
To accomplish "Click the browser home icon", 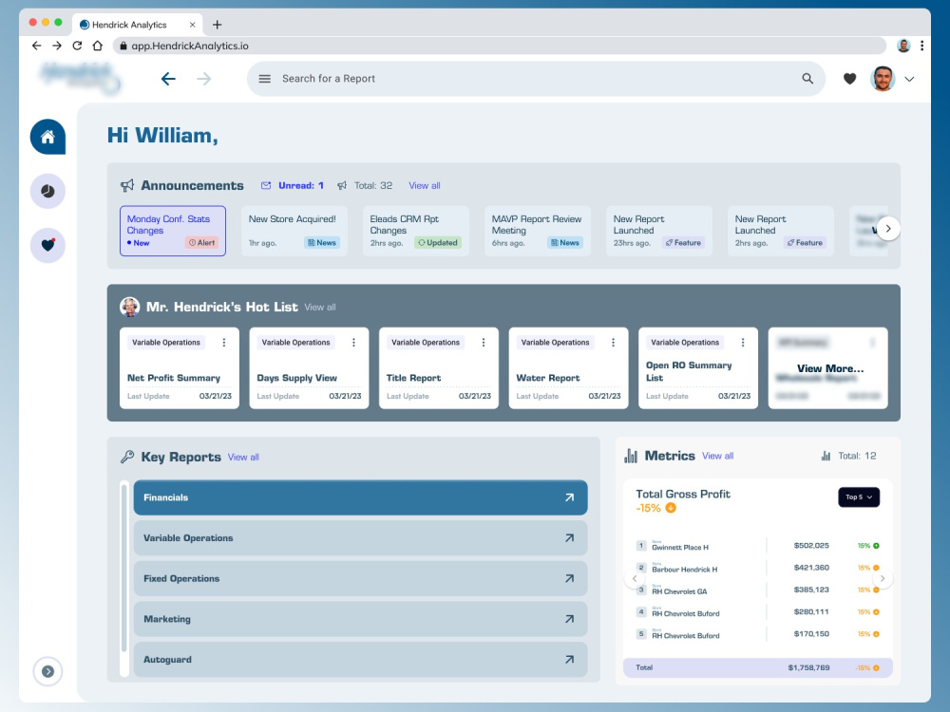I will point(97,46).
